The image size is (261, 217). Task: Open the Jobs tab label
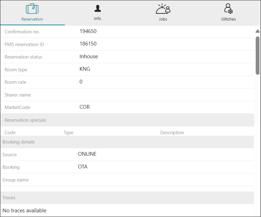[163, 19]
